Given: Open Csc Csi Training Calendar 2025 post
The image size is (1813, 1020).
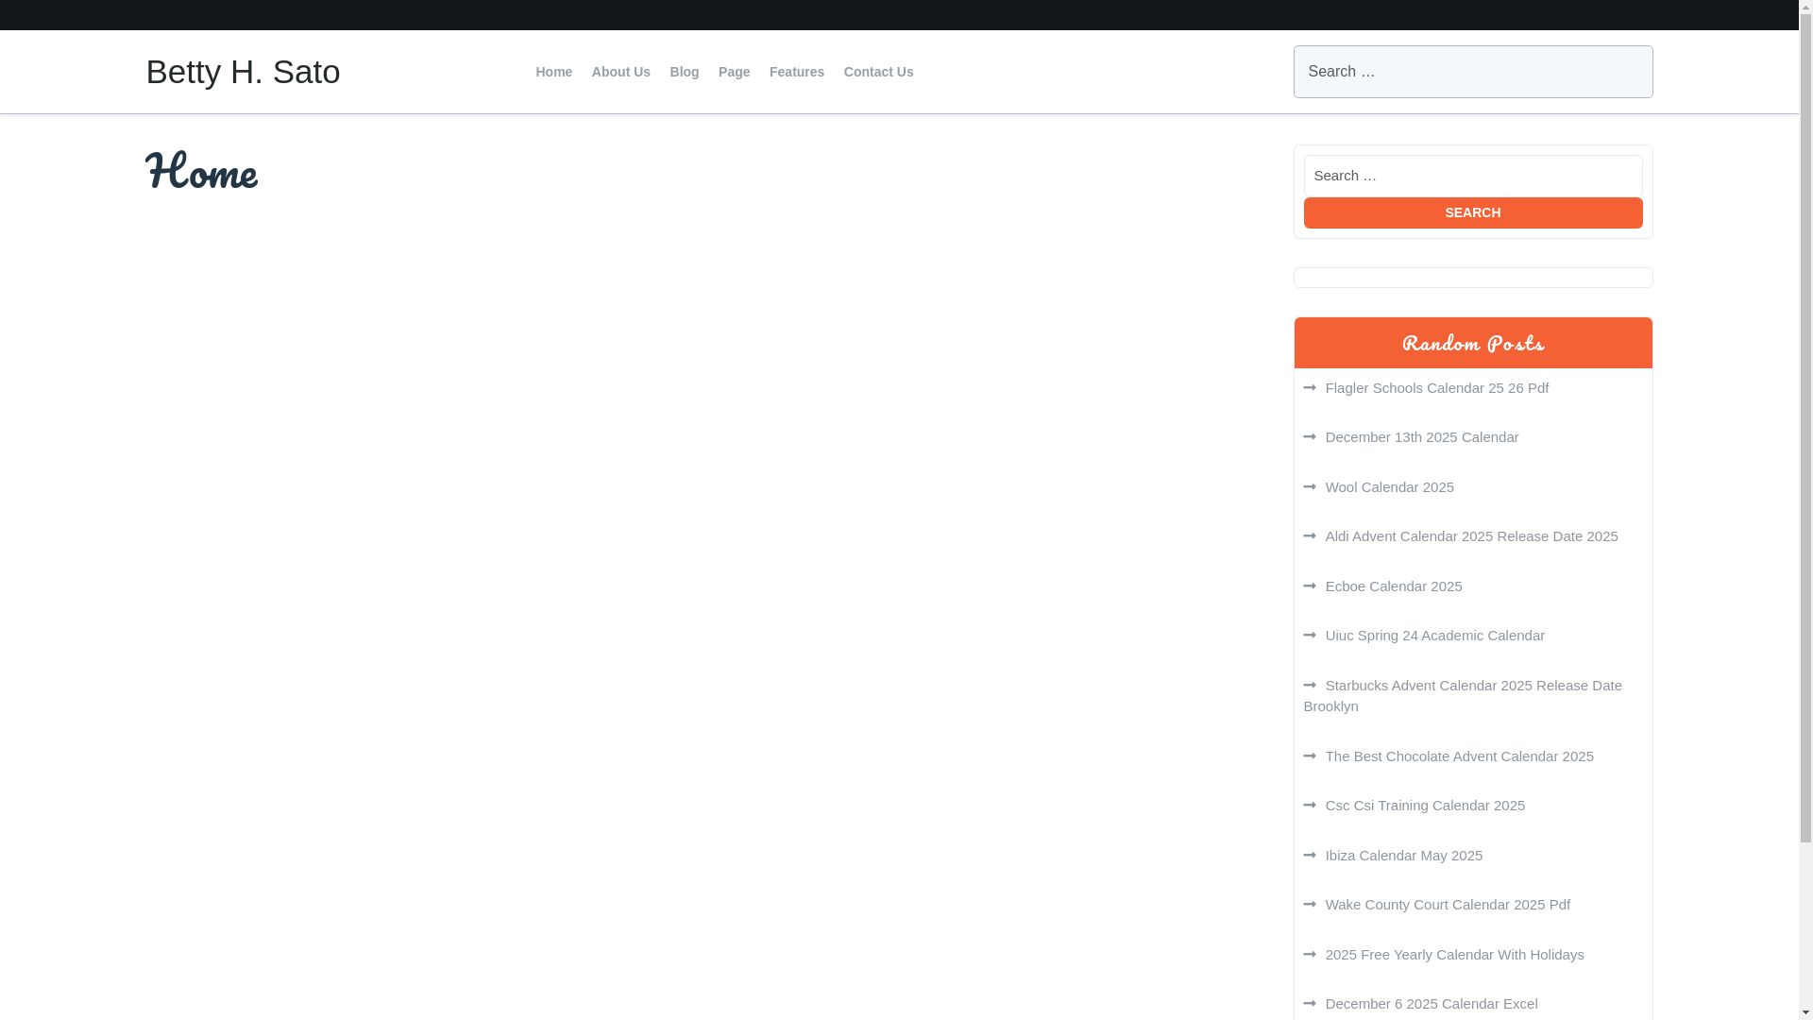Looking at the screenshot, I should [x=1424, y=806].
